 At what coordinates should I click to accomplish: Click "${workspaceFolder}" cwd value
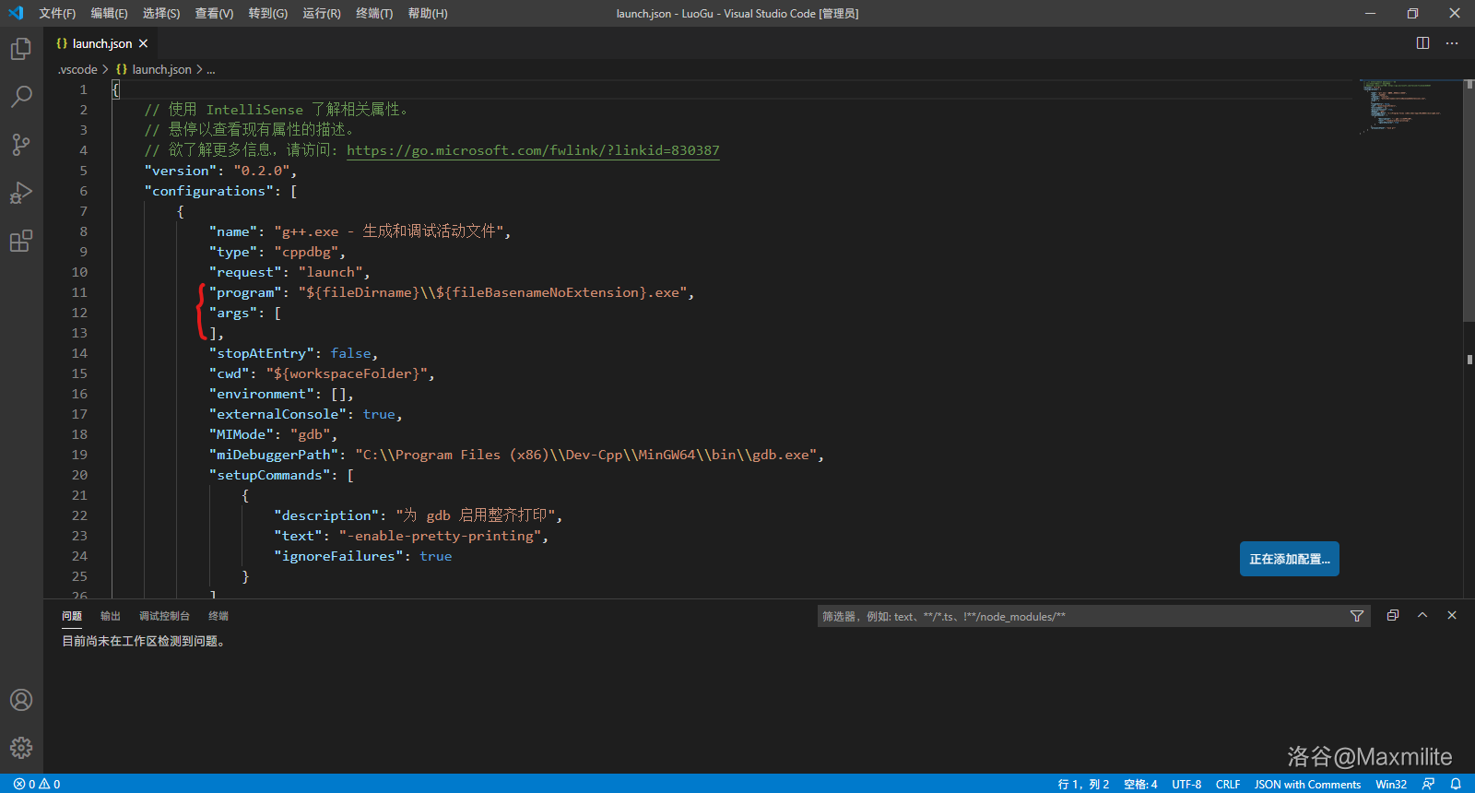[347, 373]
